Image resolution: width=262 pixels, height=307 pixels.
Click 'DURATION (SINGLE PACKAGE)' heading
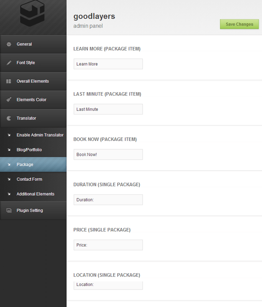tap(107, 185)
